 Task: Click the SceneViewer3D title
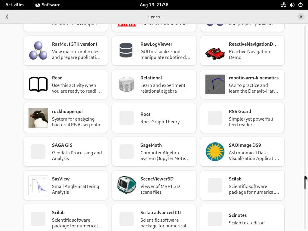tap(157, 179)
